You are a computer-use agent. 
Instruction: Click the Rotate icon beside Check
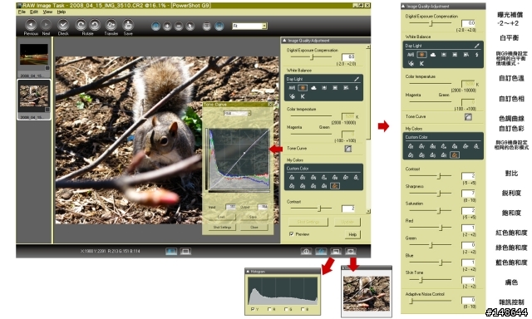click(81, 25)
